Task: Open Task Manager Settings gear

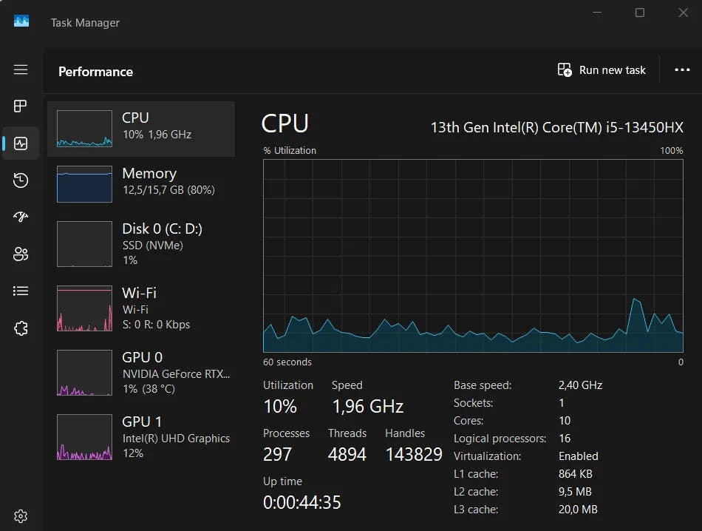Action: point(21,516)
